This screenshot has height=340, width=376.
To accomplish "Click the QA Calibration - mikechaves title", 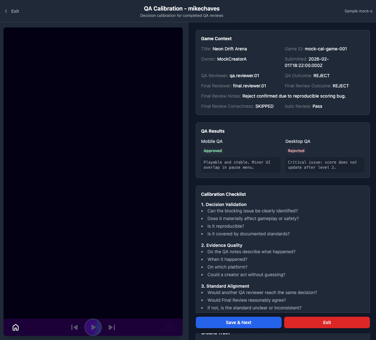I will click(181, 9).
